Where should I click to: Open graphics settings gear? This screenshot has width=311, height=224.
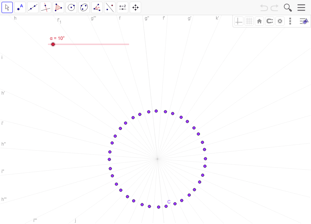pyautogui.click(x=280, y=21)
